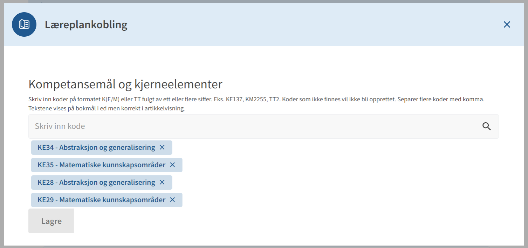Focus the 'Skriv inn kode' field
Screen dimensions: 528x248
click(263, 126)
